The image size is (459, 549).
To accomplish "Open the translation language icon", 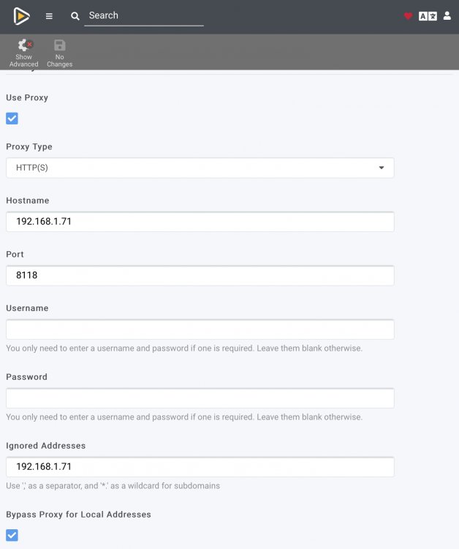I will point(428,16).
